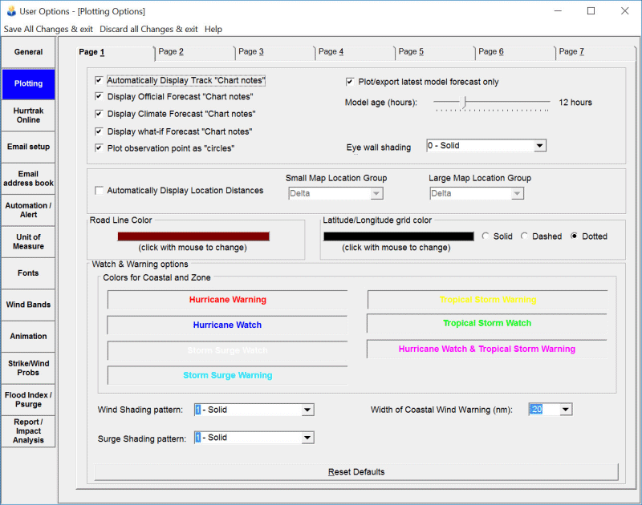Toggle Plot/export latest model forecast only
Viewport: 642px width, 505px height.
tap(351, 82)
